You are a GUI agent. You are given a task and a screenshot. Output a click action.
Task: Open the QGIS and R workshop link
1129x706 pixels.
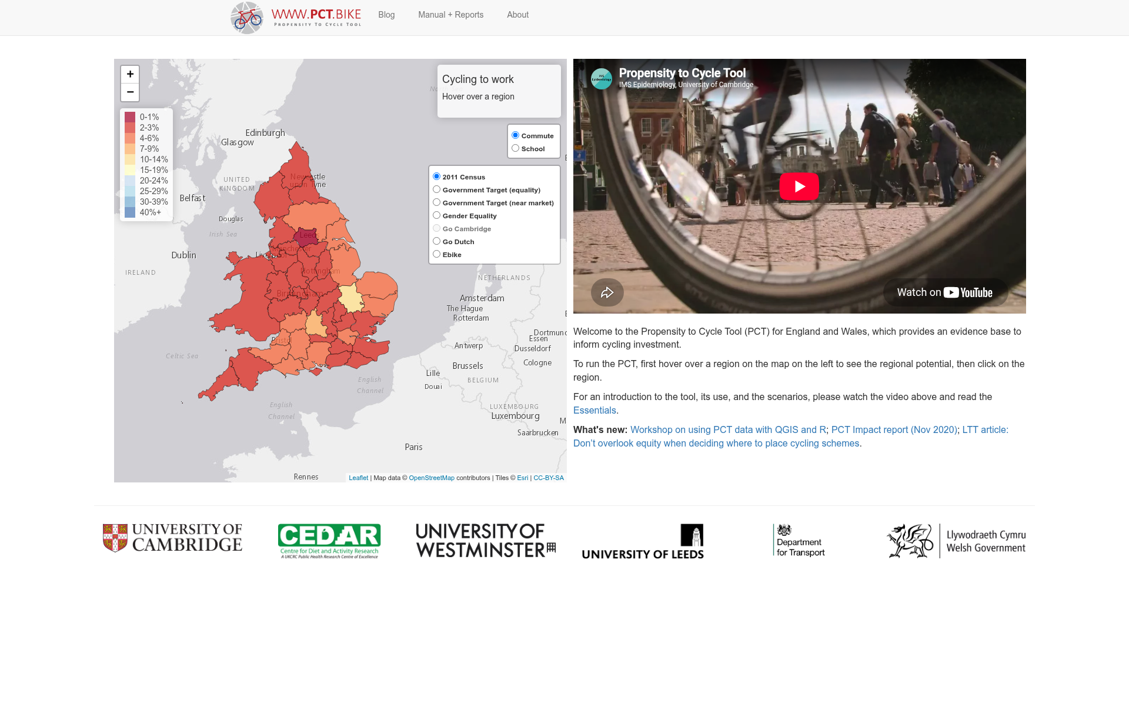pyautogui.click(x=728, y=430)
